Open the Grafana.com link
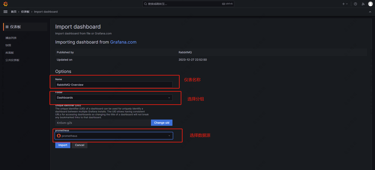This screenshot has width=375, height=170. 123,42
